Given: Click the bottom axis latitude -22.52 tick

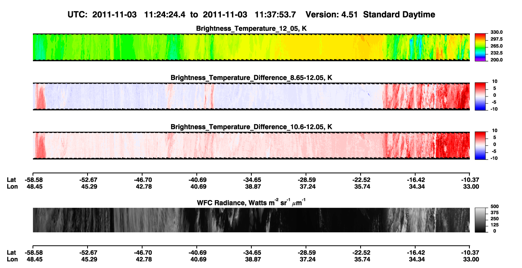Looking at the screenshot, I should coord(361,252).
